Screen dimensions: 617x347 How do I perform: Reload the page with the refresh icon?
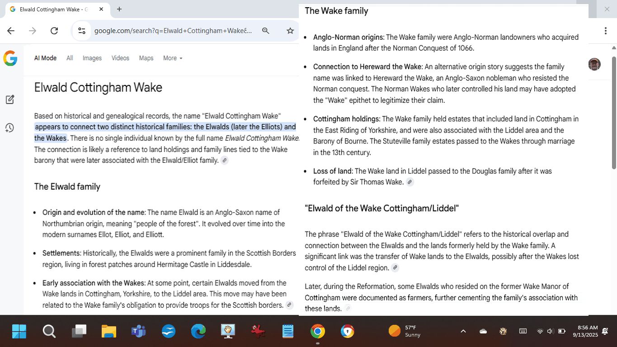click(x=54, y=31)
